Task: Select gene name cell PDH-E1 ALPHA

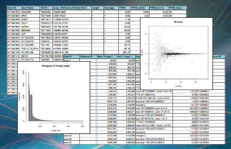Action: coord(30,49)
